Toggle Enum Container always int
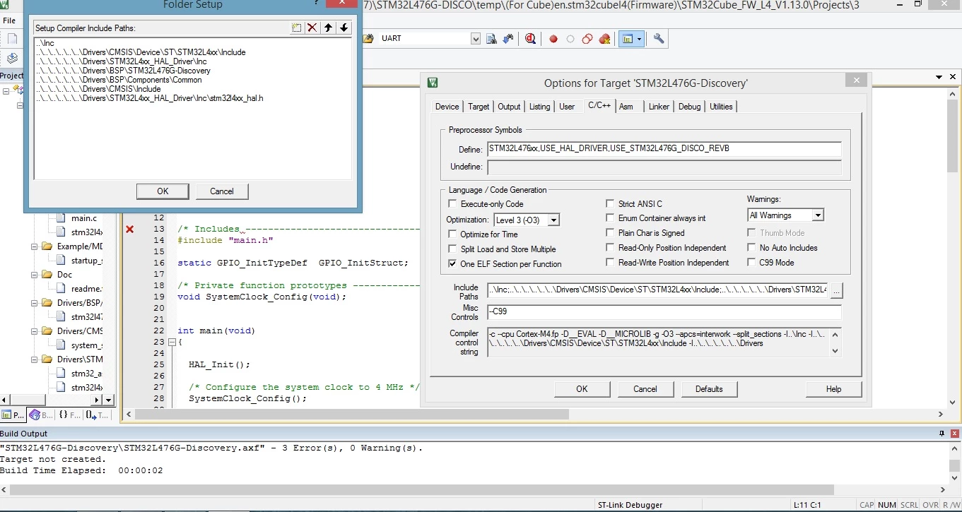Image resolution: width=962 pixels, height=512 pixels. tap(611, 218)
